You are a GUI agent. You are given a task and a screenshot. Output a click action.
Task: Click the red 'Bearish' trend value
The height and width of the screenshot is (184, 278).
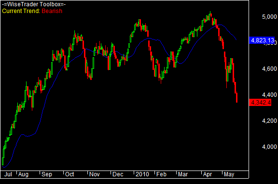pos(52,11)
